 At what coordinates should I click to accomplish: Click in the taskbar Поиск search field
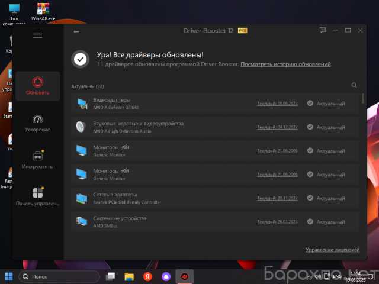coord(59,276)
